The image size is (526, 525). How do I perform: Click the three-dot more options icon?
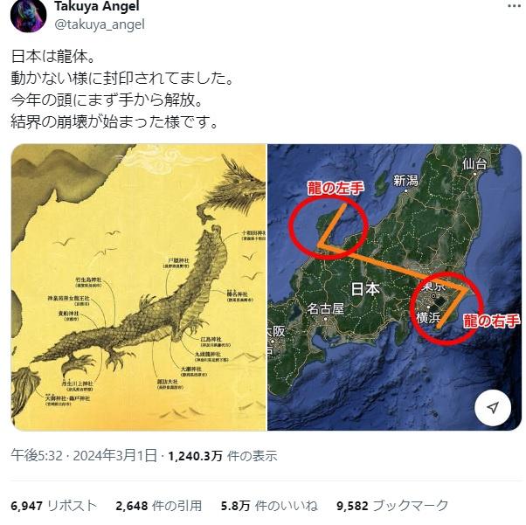pos(514,6)
